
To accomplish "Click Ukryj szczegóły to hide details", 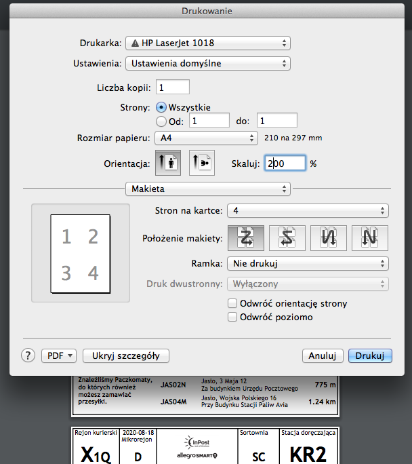I will point(125,355).
